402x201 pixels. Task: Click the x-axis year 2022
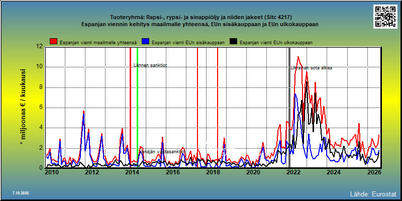[293, 172]
